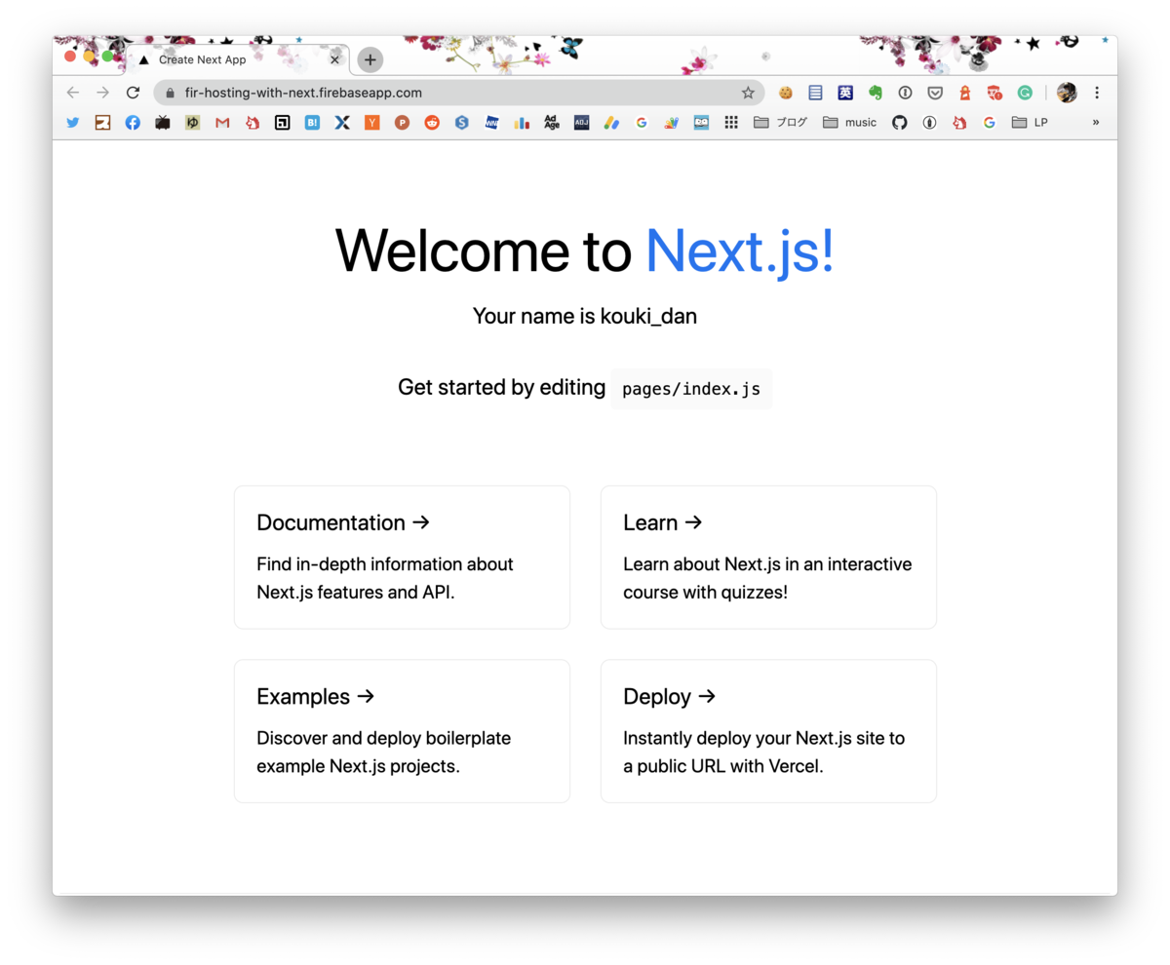1170x965 pixels.
Task: Open the Hatena Bookmark B! icon
Action: [312, 123]
